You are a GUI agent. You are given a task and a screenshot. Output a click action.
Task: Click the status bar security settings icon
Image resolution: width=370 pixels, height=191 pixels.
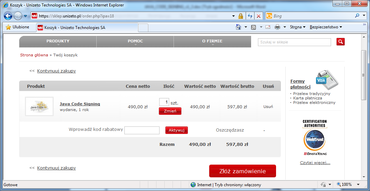click(x=324, y=185)
